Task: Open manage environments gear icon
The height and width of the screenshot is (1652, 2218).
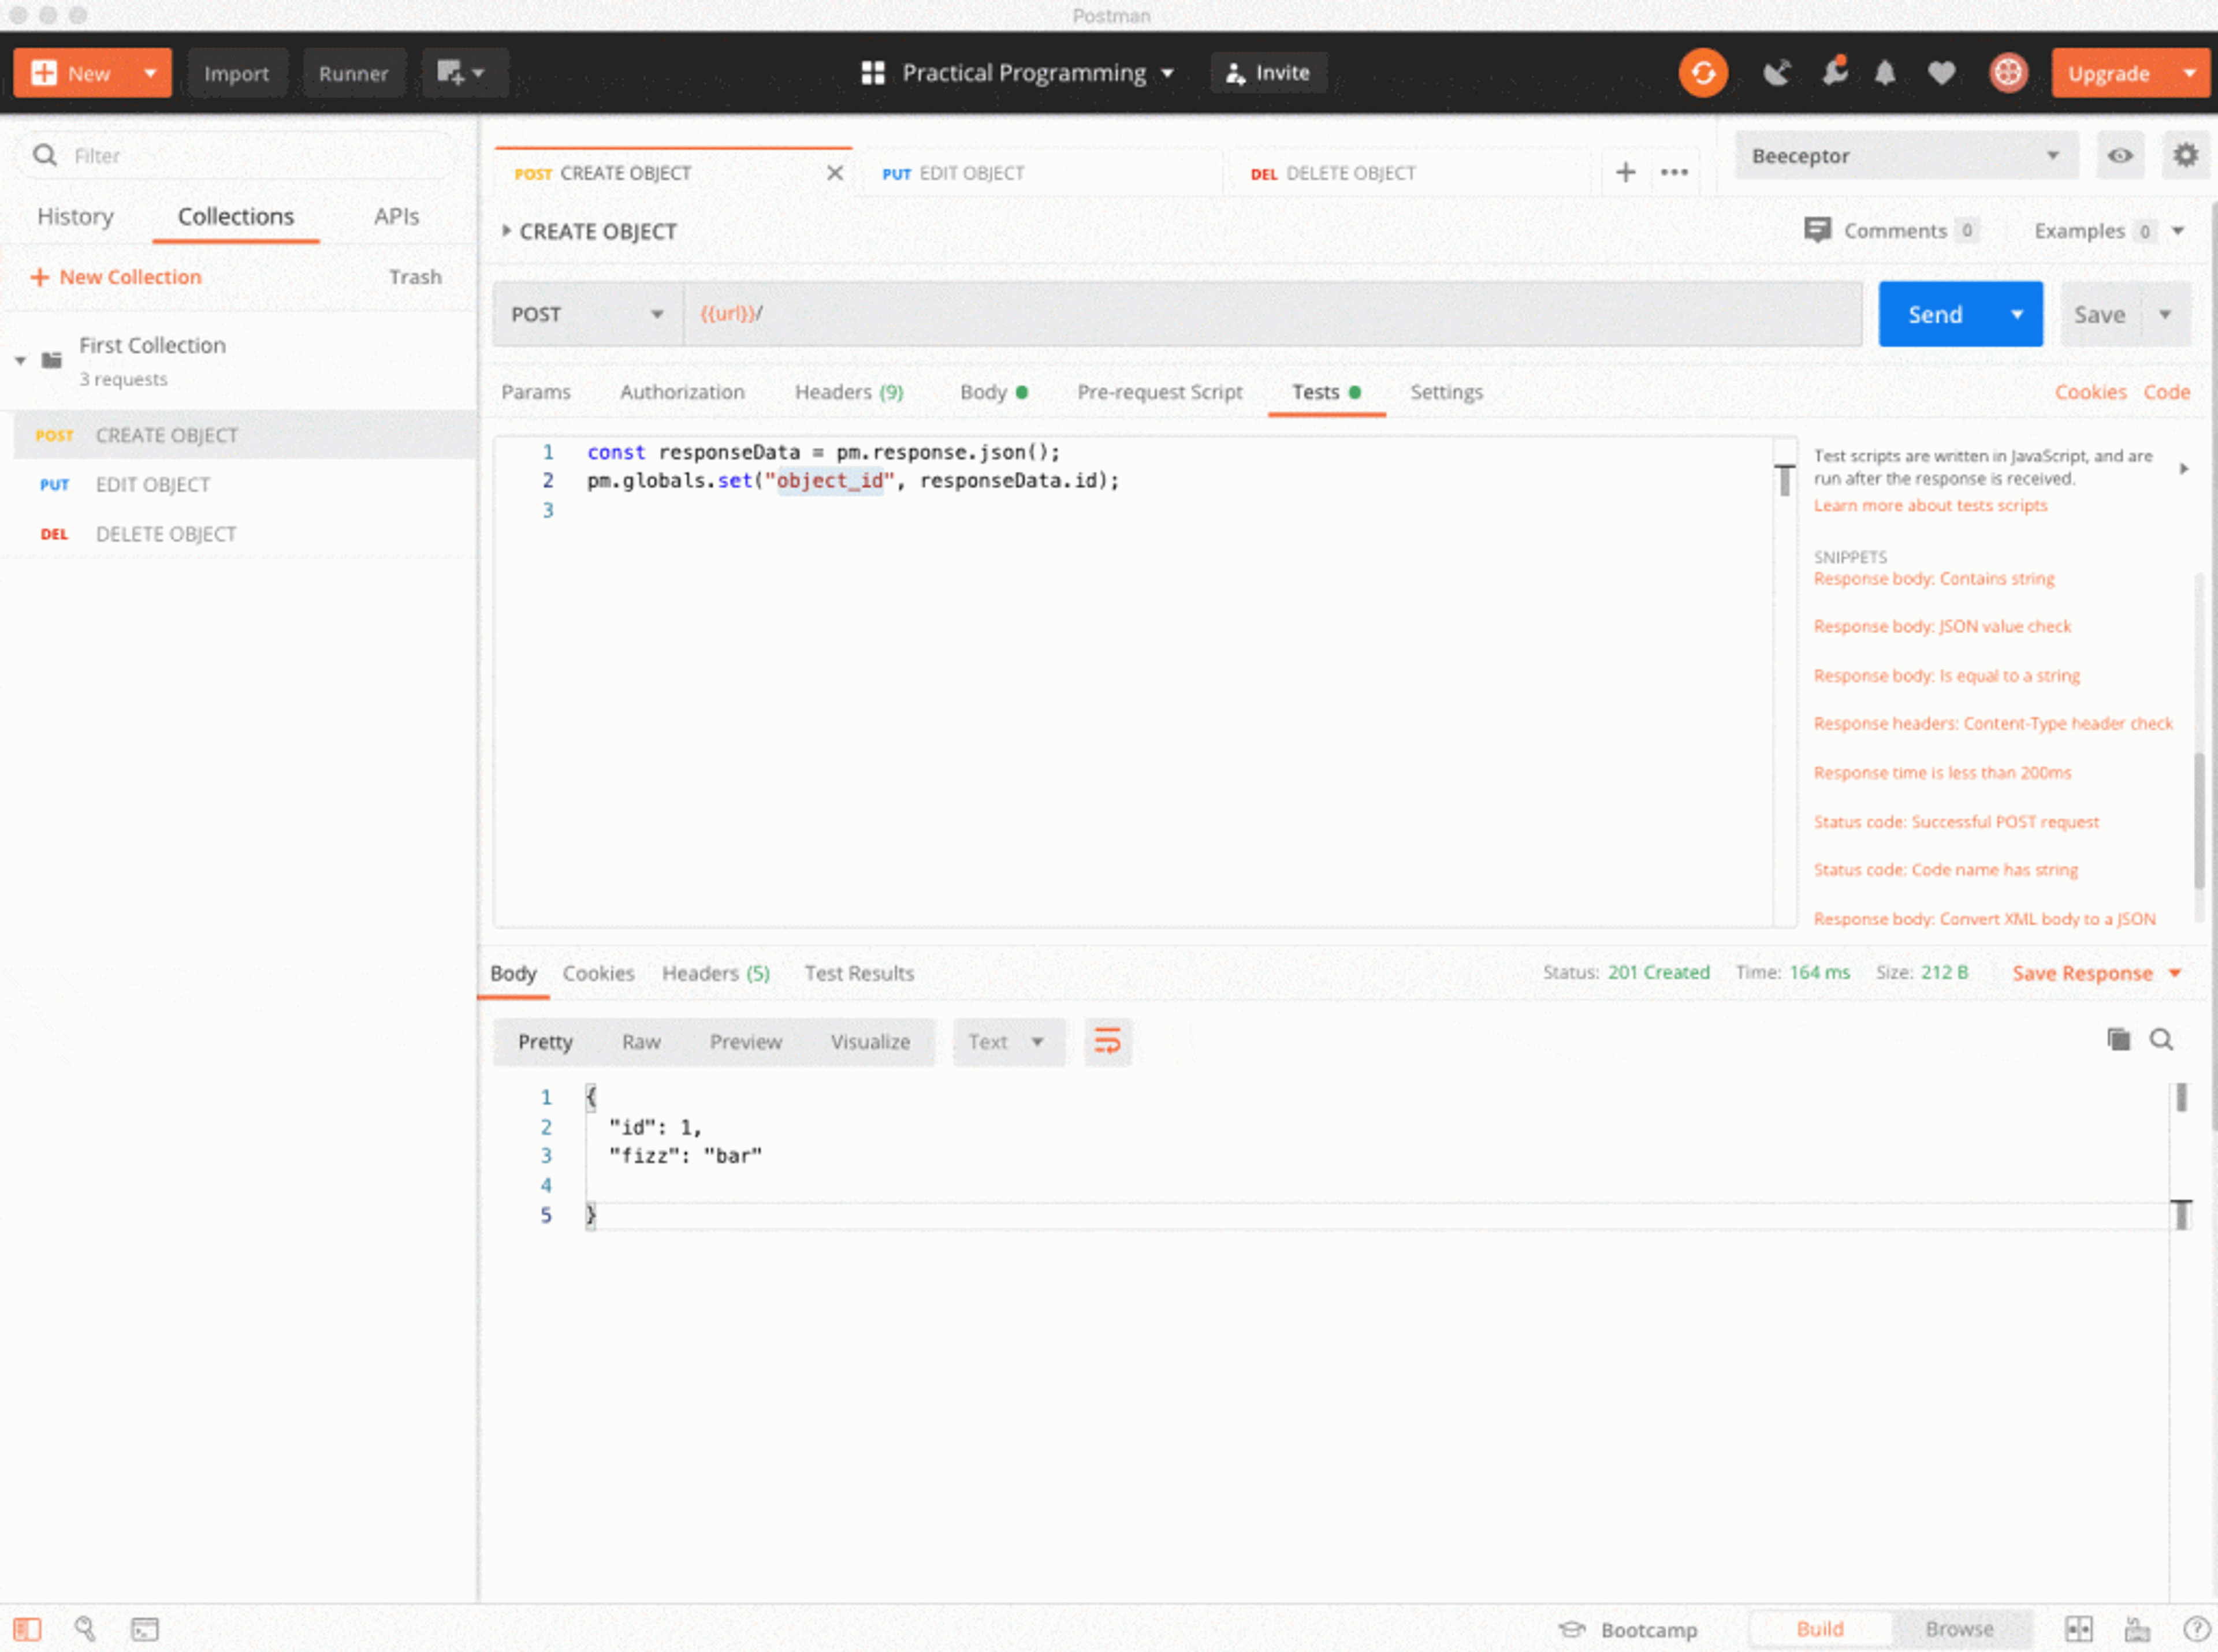Action: [x=2186, y=155]
